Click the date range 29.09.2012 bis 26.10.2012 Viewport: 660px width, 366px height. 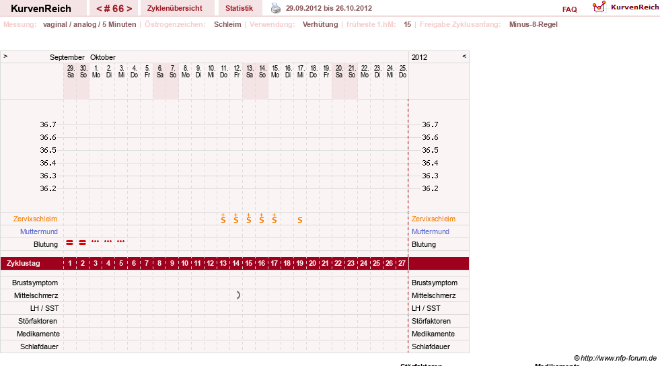pos(329,8)
